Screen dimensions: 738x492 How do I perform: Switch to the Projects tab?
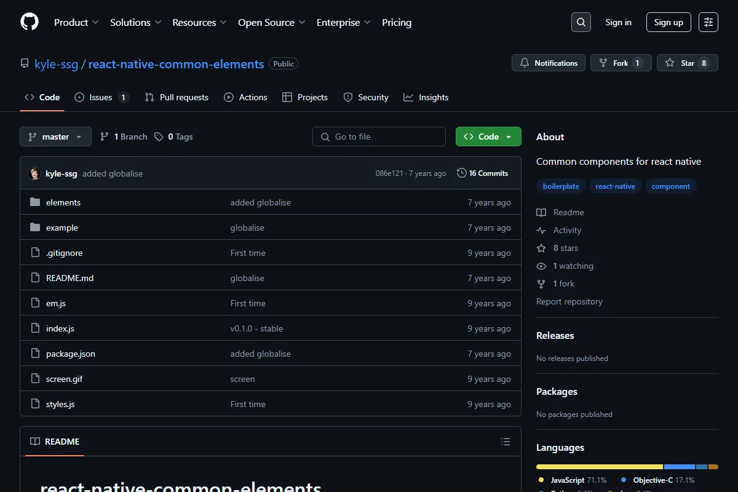click(305, 97)
